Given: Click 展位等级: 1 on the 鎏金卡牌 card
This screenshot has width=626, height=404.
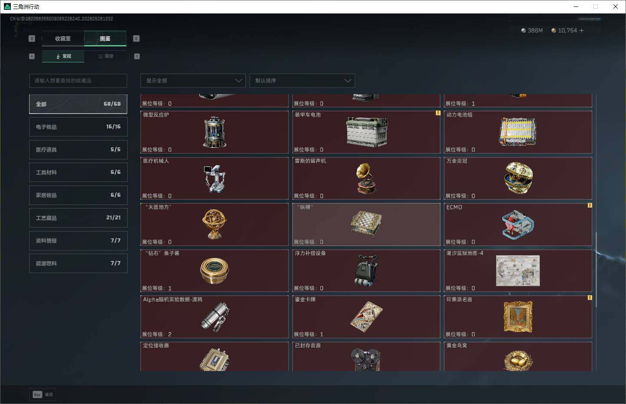Looking at the screenshot, I should (308, 334).
